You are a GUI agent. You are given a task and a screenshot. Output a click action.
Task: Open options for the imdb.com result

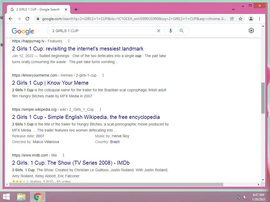coord(64,155)
